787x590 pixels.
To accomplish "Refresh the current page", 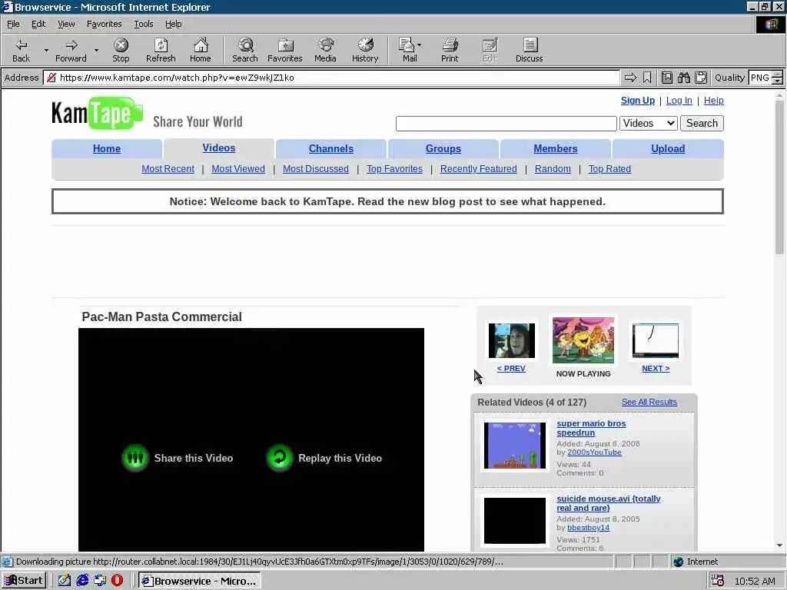I will 161,50.
